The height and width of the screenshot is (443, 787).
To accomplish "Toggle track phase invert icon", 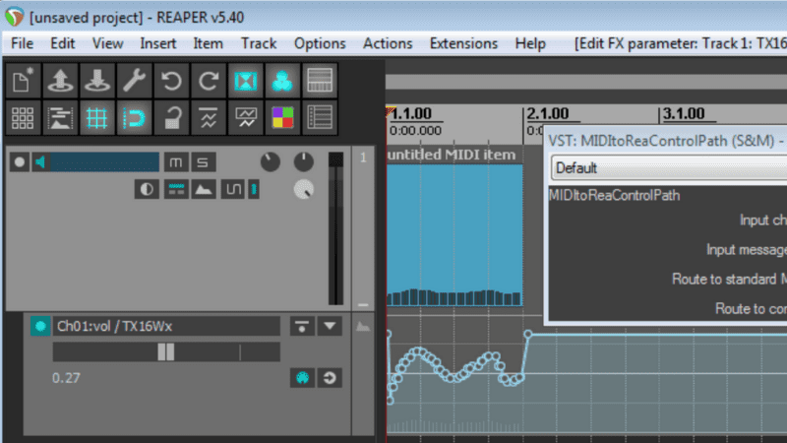I will pyautogui.click(x=147, y=189).
